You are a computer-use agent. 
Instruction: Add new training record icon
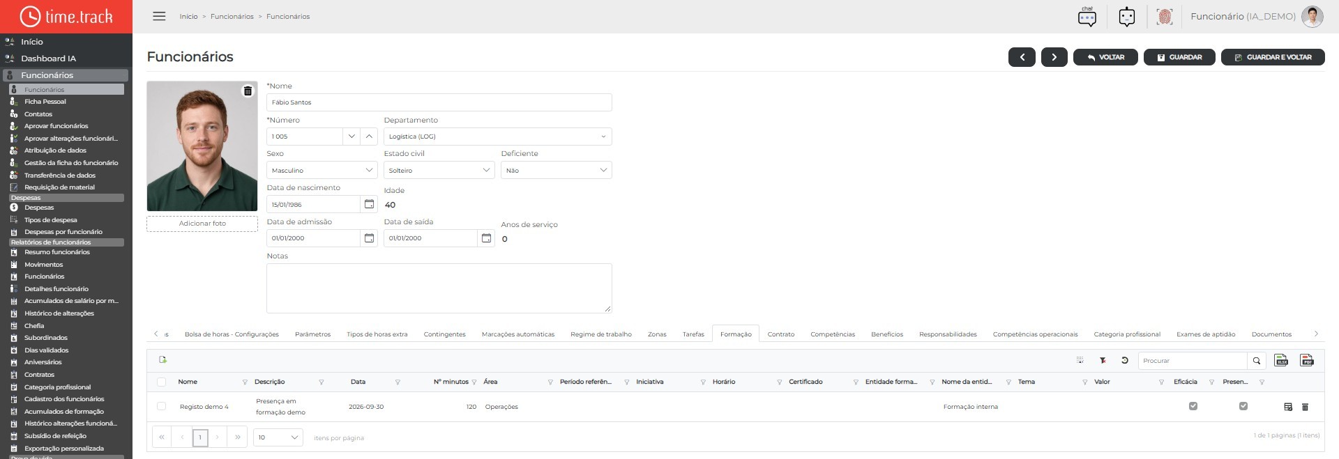(163, 360)
